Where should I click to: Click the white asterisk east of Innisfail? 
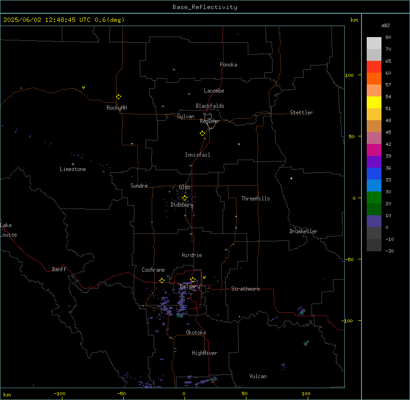[x=239, y=144]
